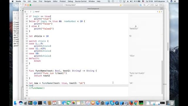Toggle debug area button at editor bottom-left
Viewport: 188px width, 106px height.
pos(26,98)
